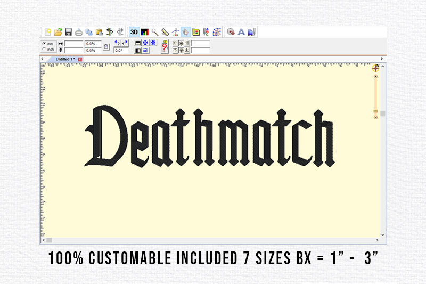Align selected objects to top
This screenshot has height=284, width=426.
[x=175, y=51]
